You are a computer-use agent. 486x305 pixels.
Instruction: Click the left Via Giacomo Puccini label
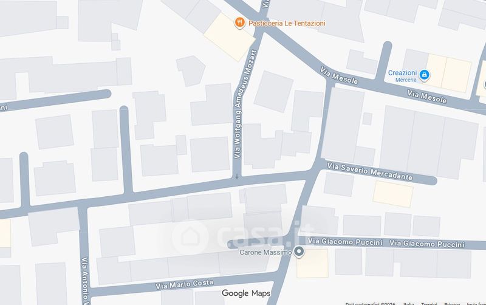point(345,241)
